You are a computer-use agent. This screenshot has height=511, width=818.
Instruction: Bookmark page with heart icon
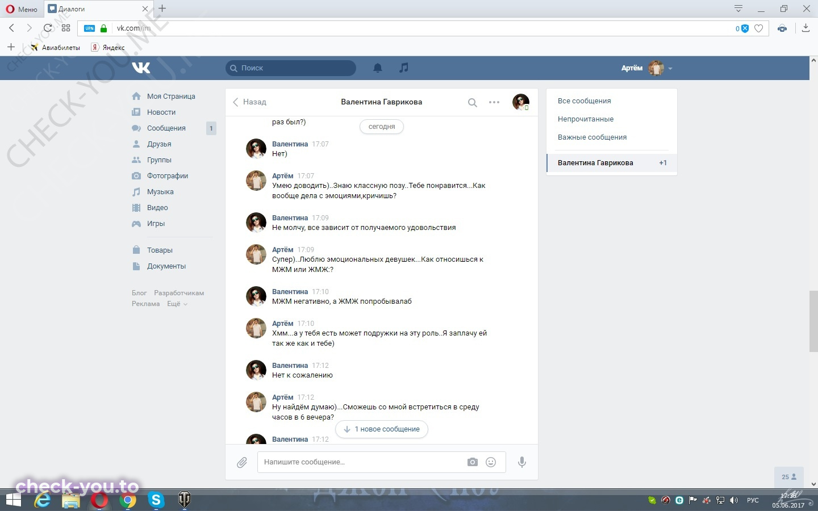758,28
